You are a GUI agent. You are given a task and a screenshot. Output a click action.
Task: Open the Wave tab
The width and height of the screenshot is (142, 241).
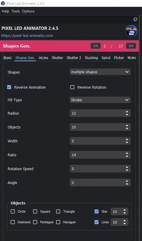tap(132, 58)
